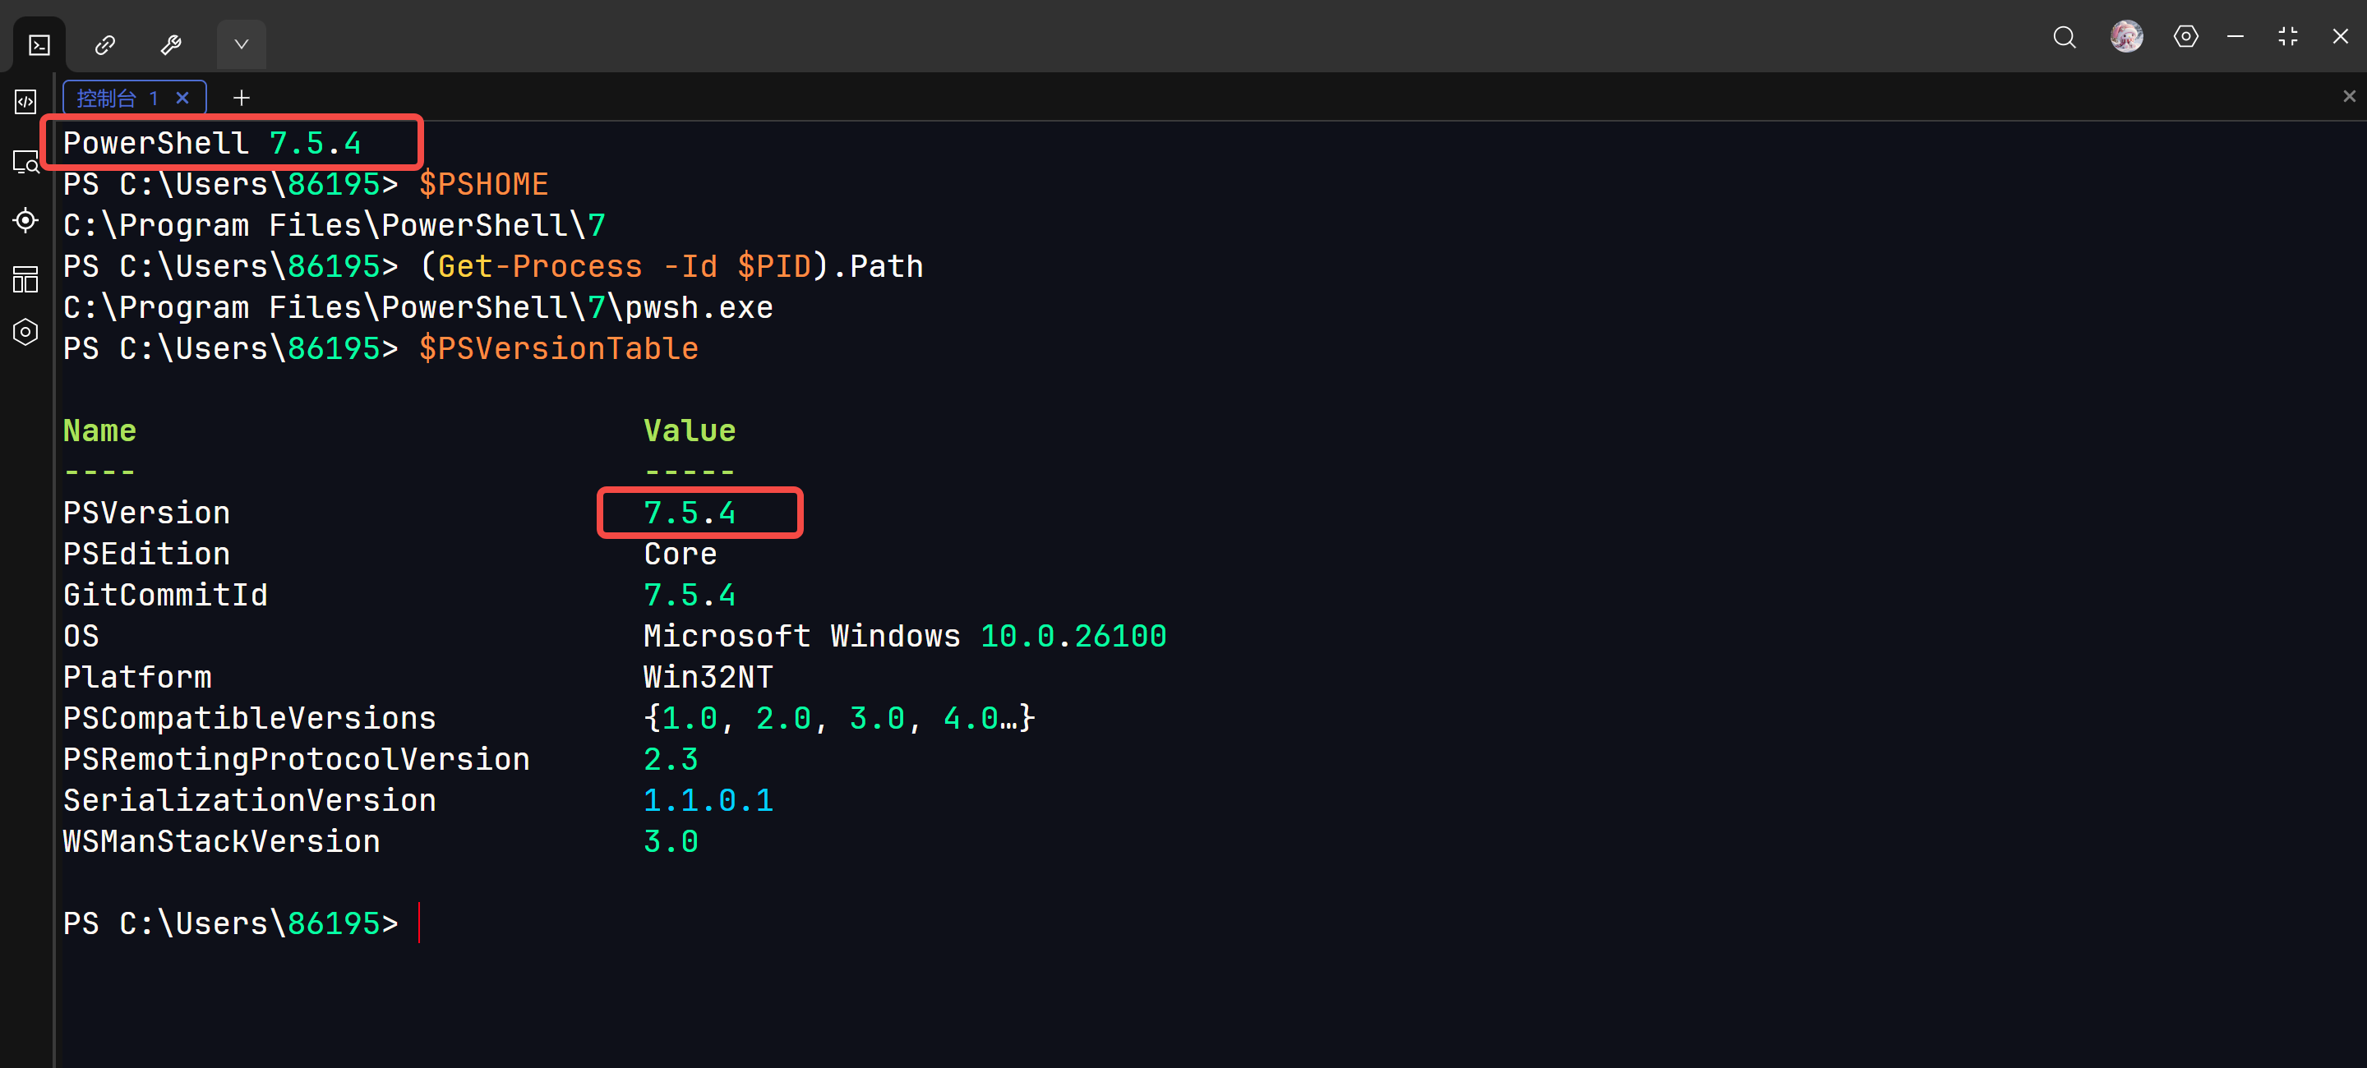2367x1068 pixels.
Task: Add a new console tab
Action: [x=241, y=97]
